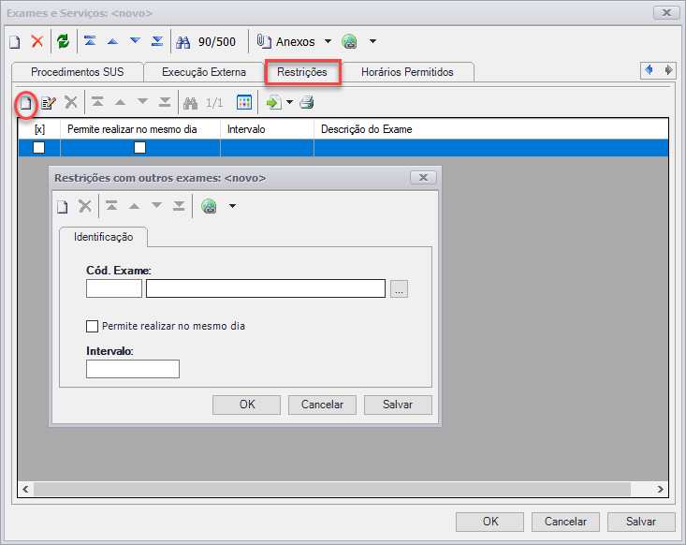
Task: Click gray X delete in Restrições toolbar
Action: [x=71, y=102]
